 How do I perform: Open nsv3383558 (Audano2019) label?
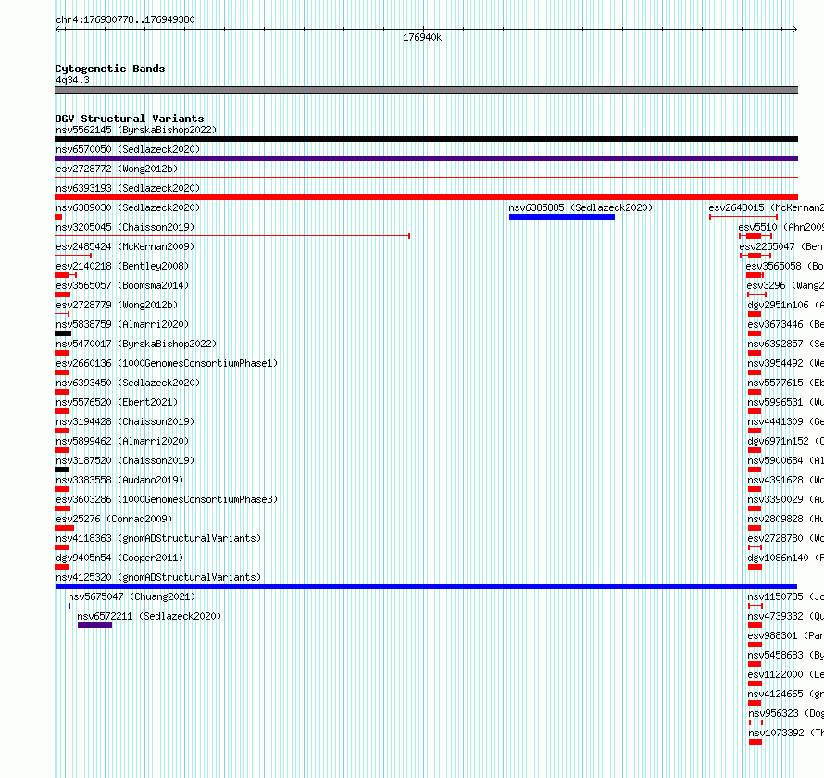click(119, 480)
